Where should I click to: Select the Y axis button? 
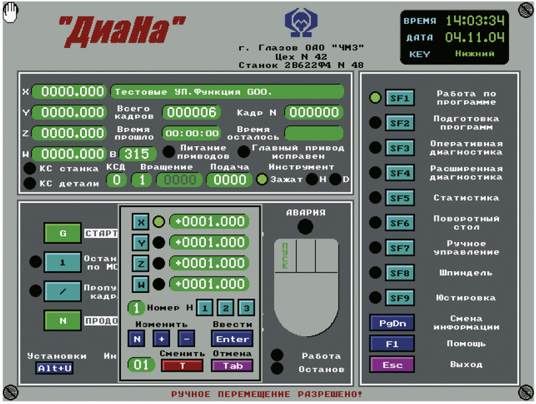point(140,243)
